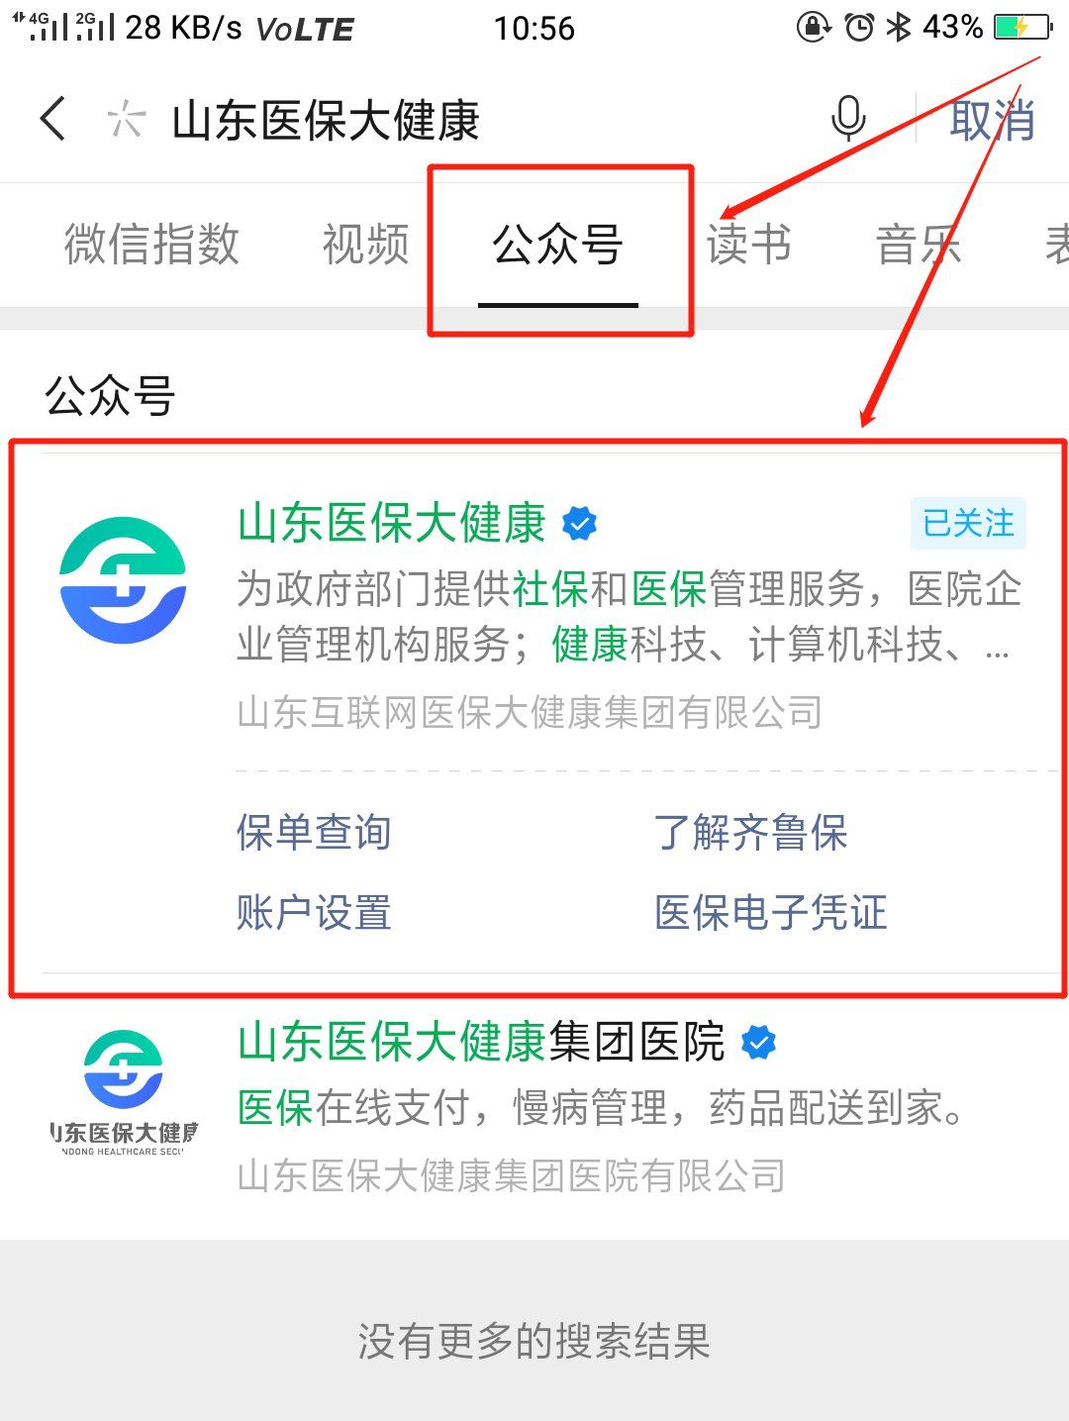Switch to the 音乐 tab
Image resolution: width=1069 pixels, height=1421 pixels.
[919, 244]
